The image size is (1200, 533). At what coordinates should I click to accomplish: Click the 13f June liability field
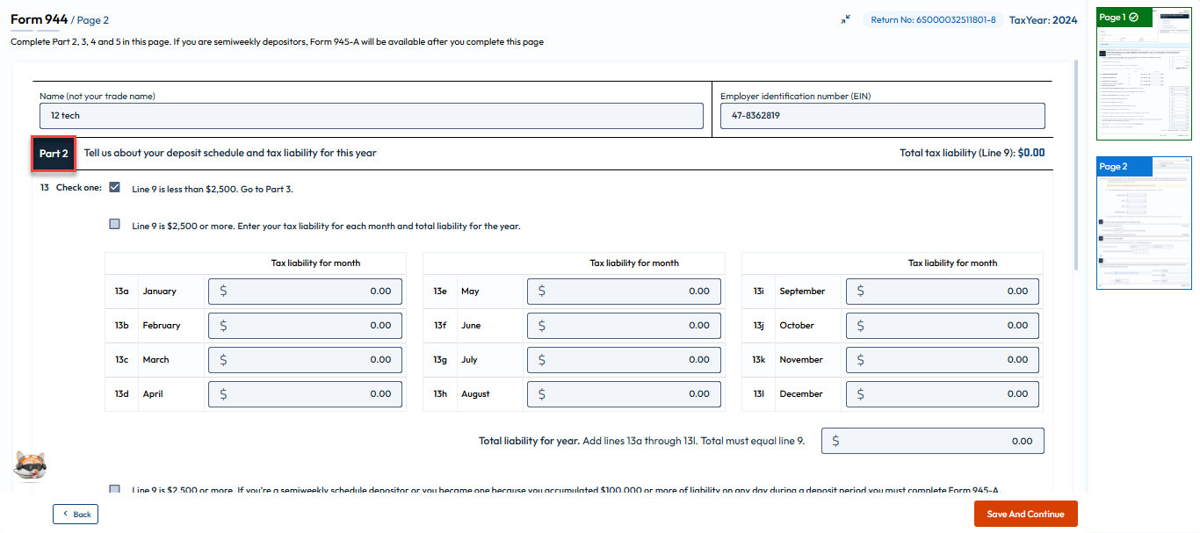pyautogui.click(x=624, y=326)
